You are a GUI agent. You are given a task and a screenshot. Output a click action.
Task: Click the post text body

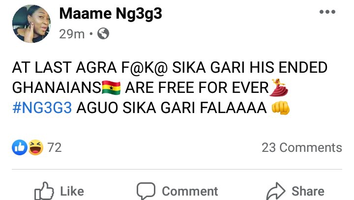coord(170,87)
